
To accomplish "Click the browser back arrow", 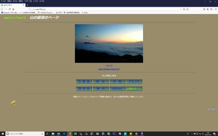I will 2,9.
